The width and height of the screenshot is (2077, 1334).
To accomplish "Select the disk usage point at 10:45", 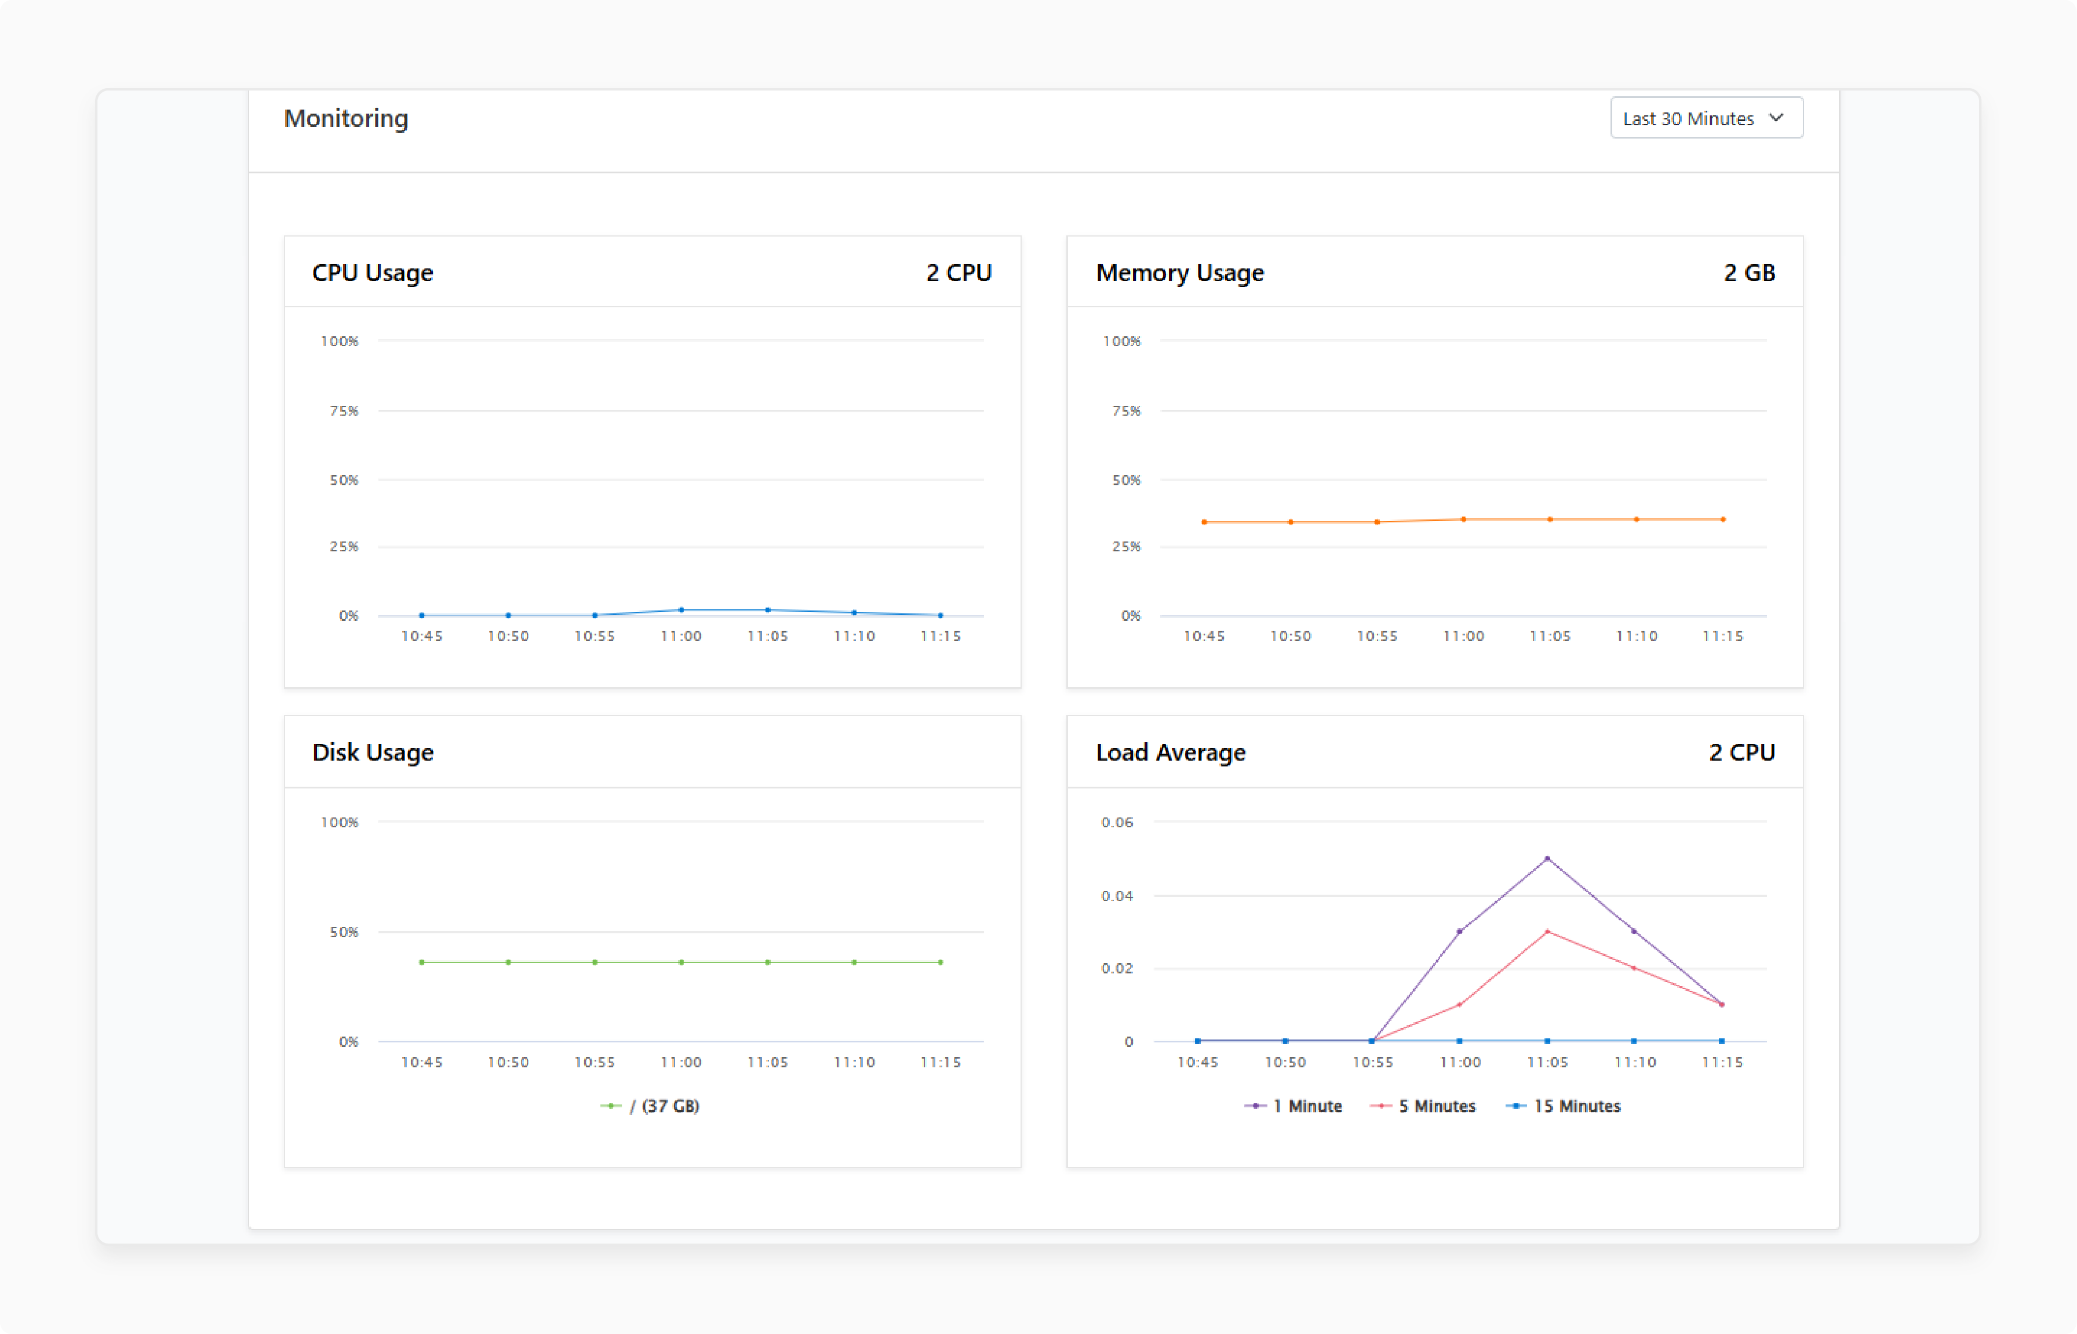I will pos(422,962).
